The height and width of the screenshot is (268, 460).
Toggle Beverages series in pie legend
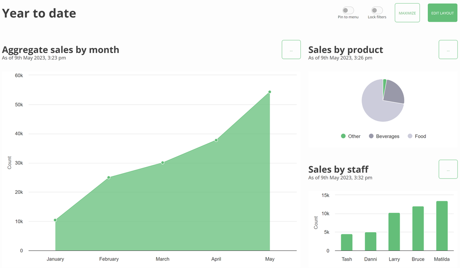tap(384, 136)
